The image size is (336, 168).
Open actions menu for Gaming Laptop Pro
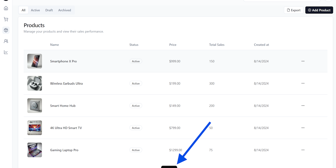pos(303,150)
